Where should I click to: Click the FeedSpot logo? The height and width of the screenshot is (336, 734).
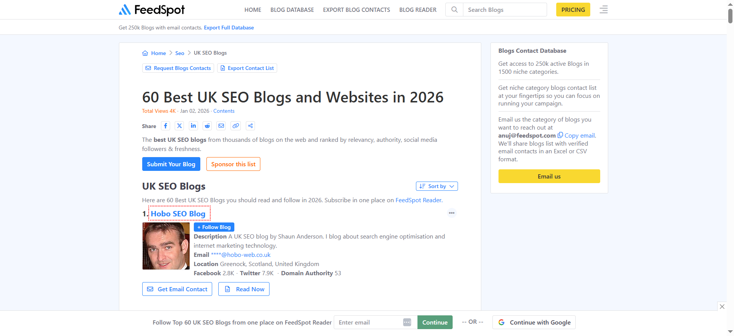152,10
